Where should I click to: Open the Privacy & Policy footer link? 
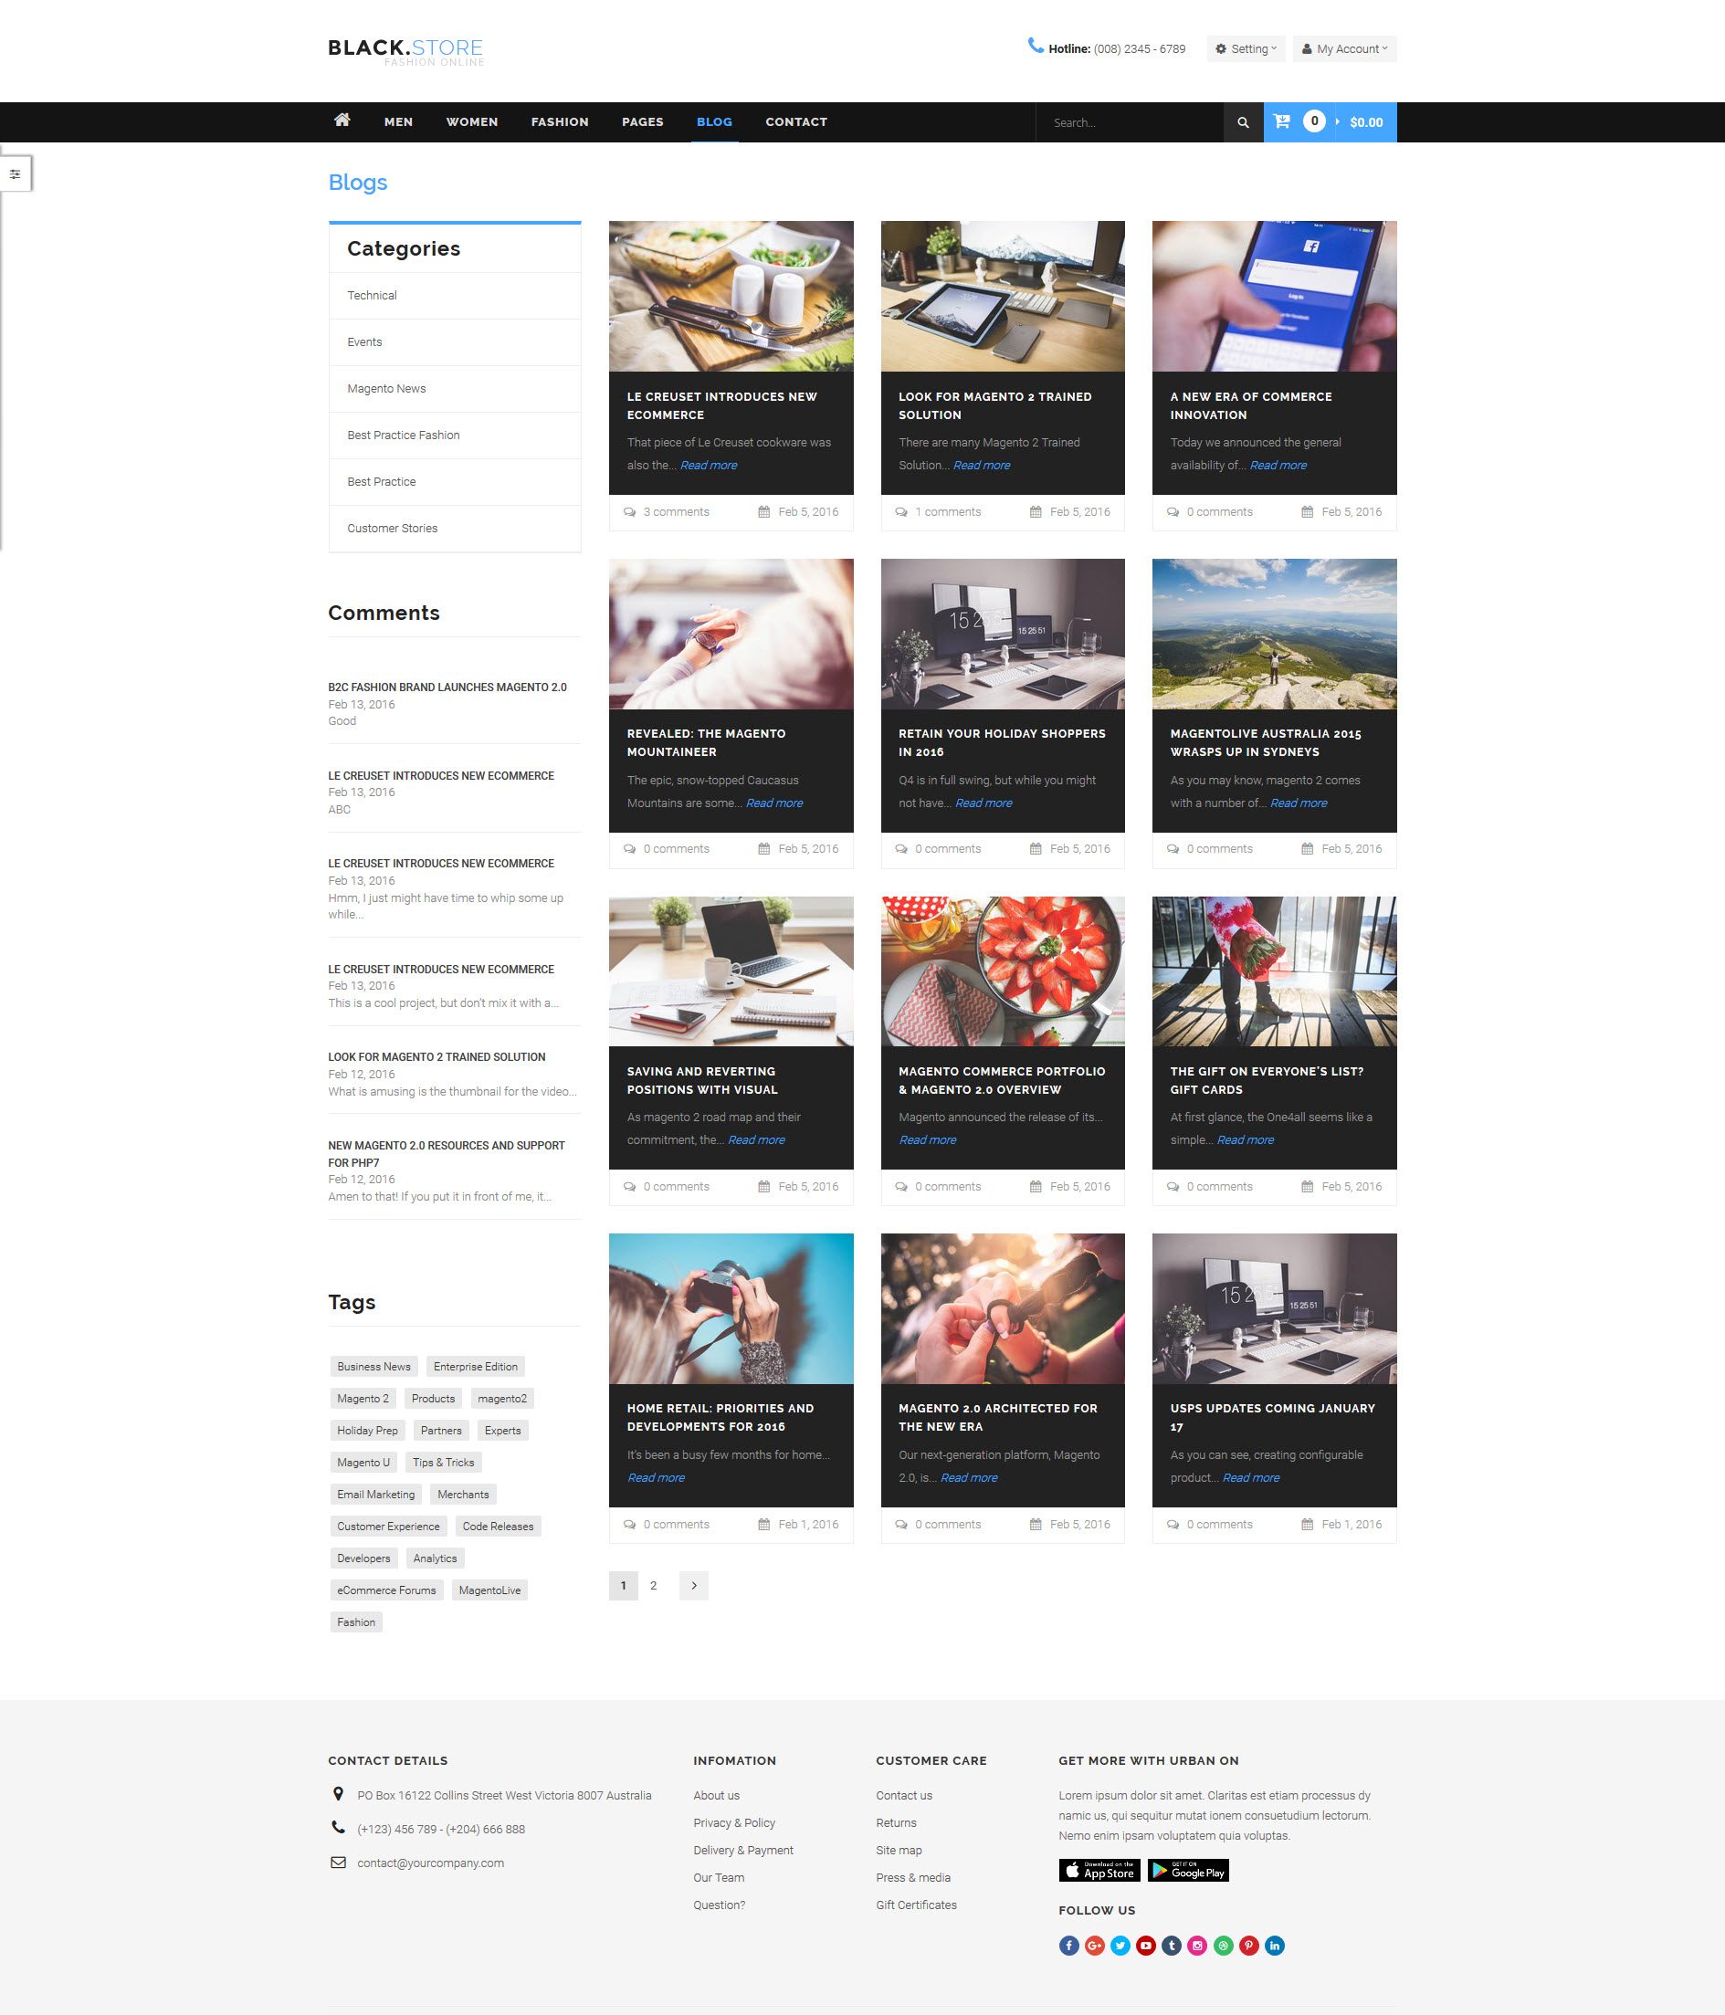click(x=733, y=1822)
